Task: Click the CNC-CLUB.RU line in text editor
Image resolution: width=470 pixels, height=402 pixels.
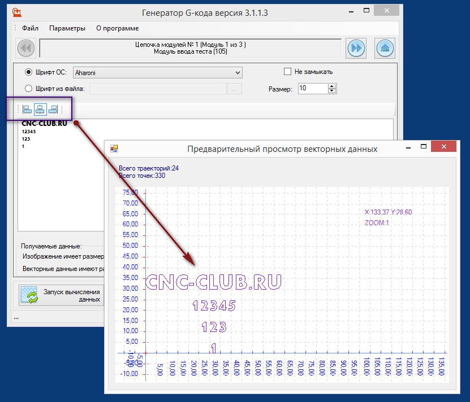Action: point(44,123)
